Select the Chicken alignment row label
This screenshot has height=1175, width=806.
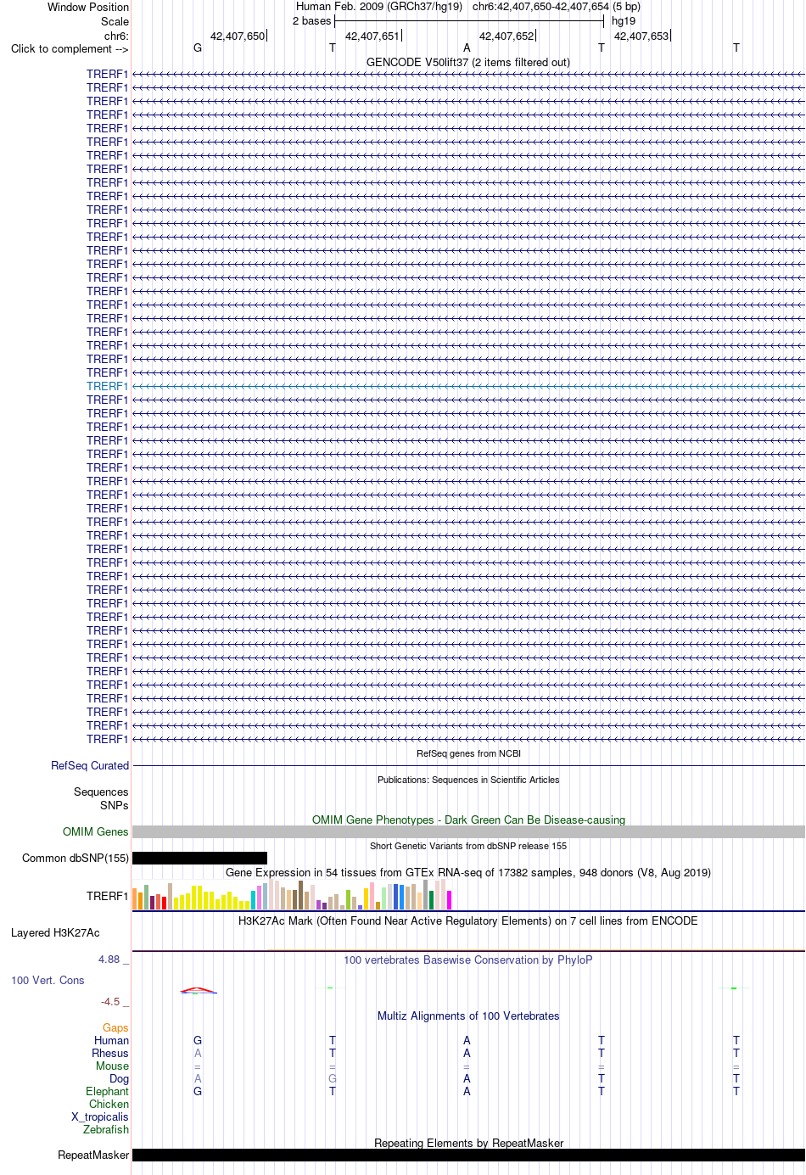(109, 1104)
